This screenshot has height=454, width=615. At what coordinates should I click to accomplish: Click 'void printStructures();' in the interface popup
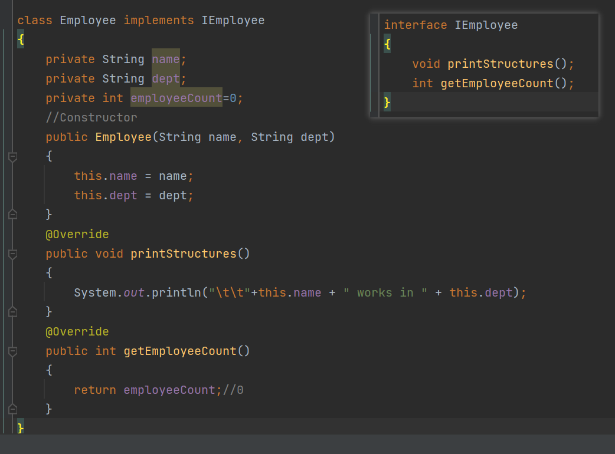click(x=493, y=64)
